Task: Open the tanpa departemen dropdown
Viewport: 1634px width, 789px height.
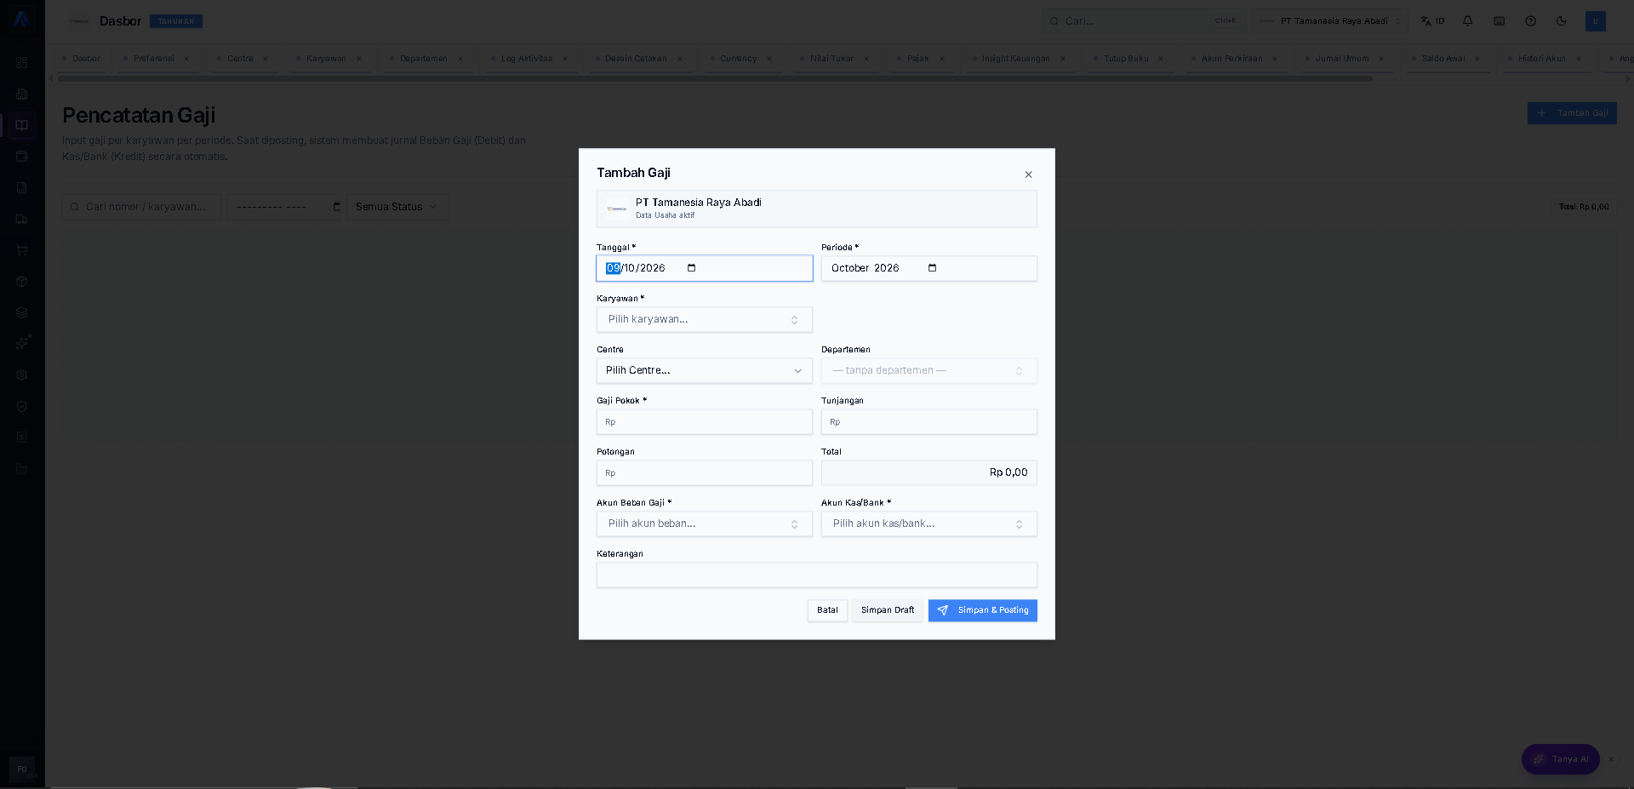Action: [928, 371]
